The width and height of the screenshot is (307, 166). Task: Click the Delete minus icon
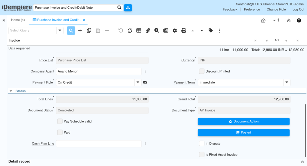(x=107, y=31)
